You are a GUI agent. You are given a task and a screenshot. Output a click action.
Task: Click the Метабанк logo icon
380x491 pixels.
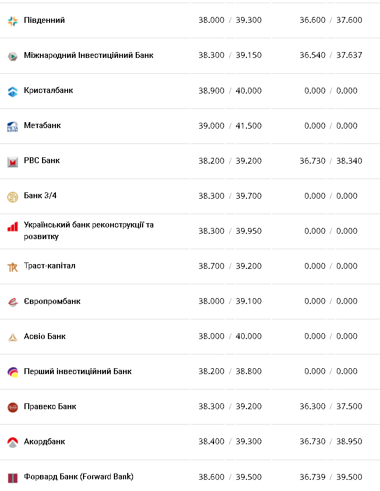pyautogui.click(x=13, y=126)
